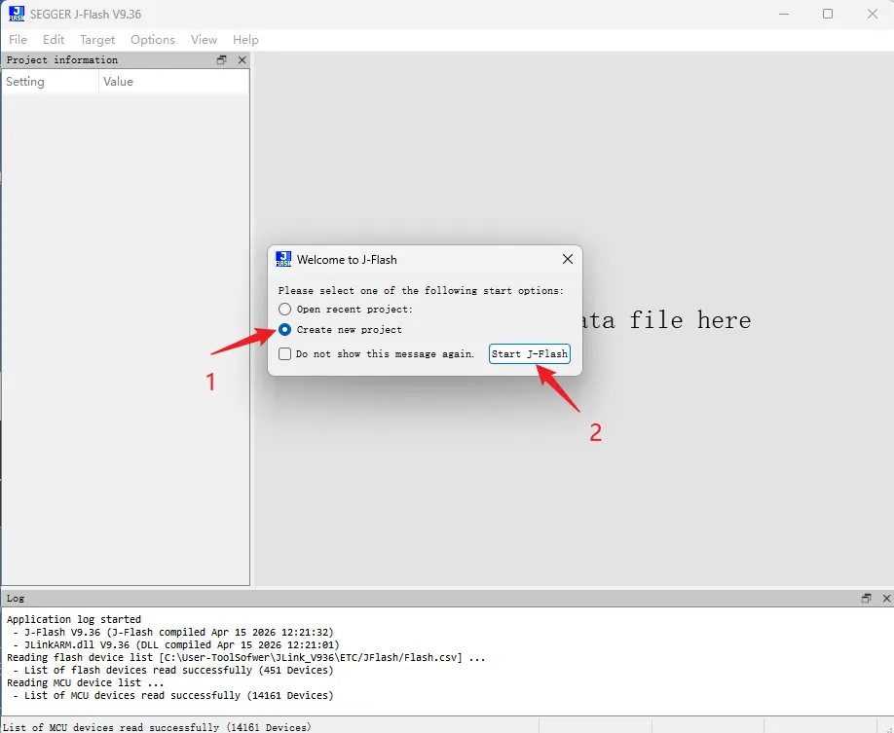
Task: Open the Edit menu
Action: (x=54, y=39)
